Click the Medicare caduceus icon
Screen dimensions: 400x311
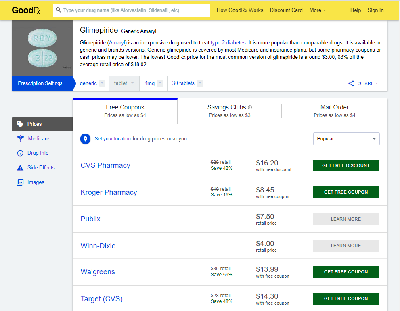coord(21,138)
